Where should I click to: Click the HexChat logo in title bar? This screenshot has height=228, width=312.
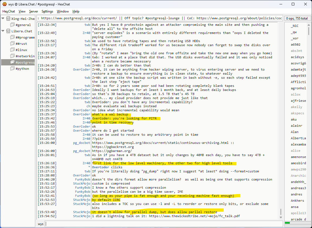4,4
